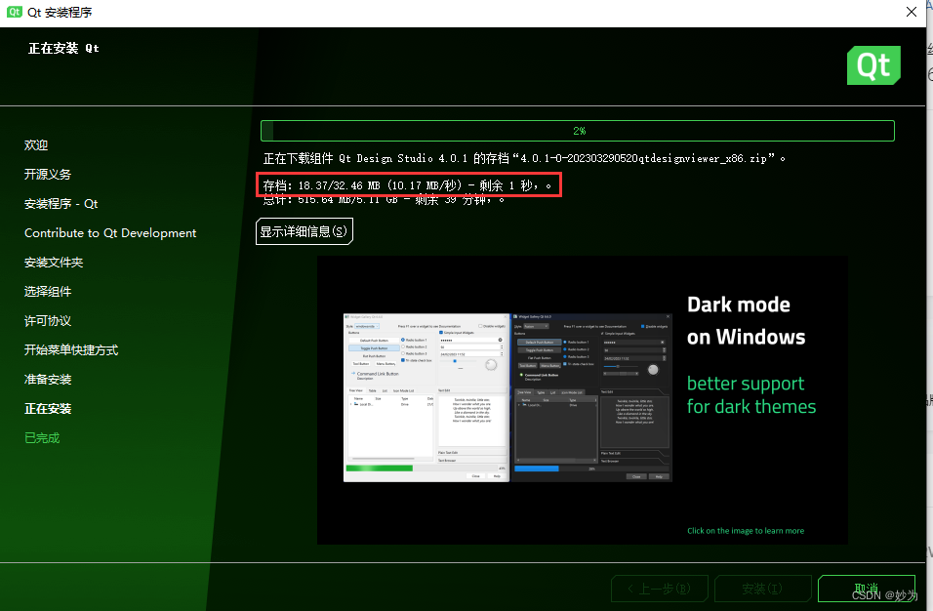Screen dimensions: 933x611
Task: Select the 欢迎 step in the sidebar
Action: click(x=36, y=145)
